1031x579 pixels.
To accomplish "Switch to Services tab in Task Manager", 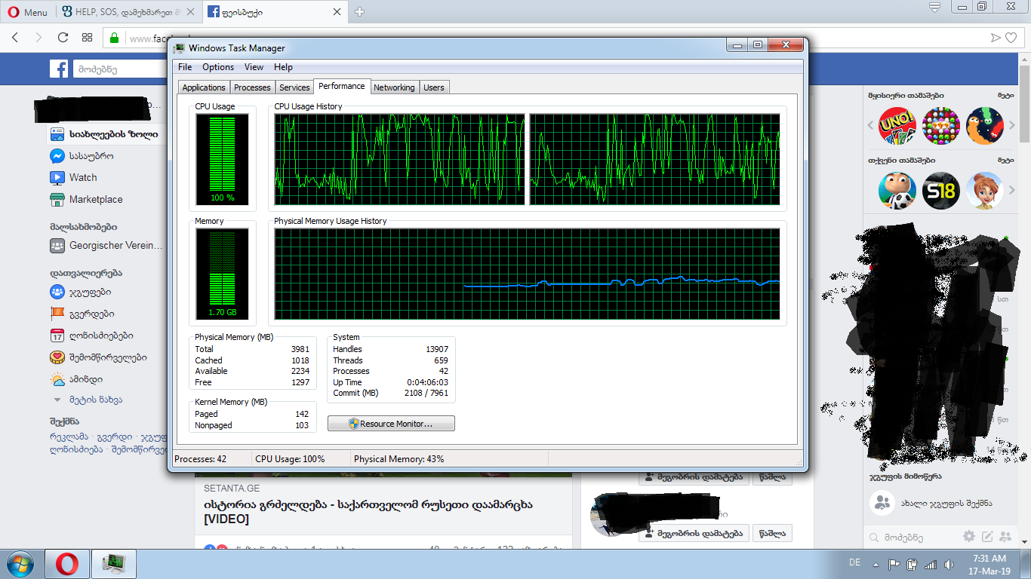I will [294, 87].
